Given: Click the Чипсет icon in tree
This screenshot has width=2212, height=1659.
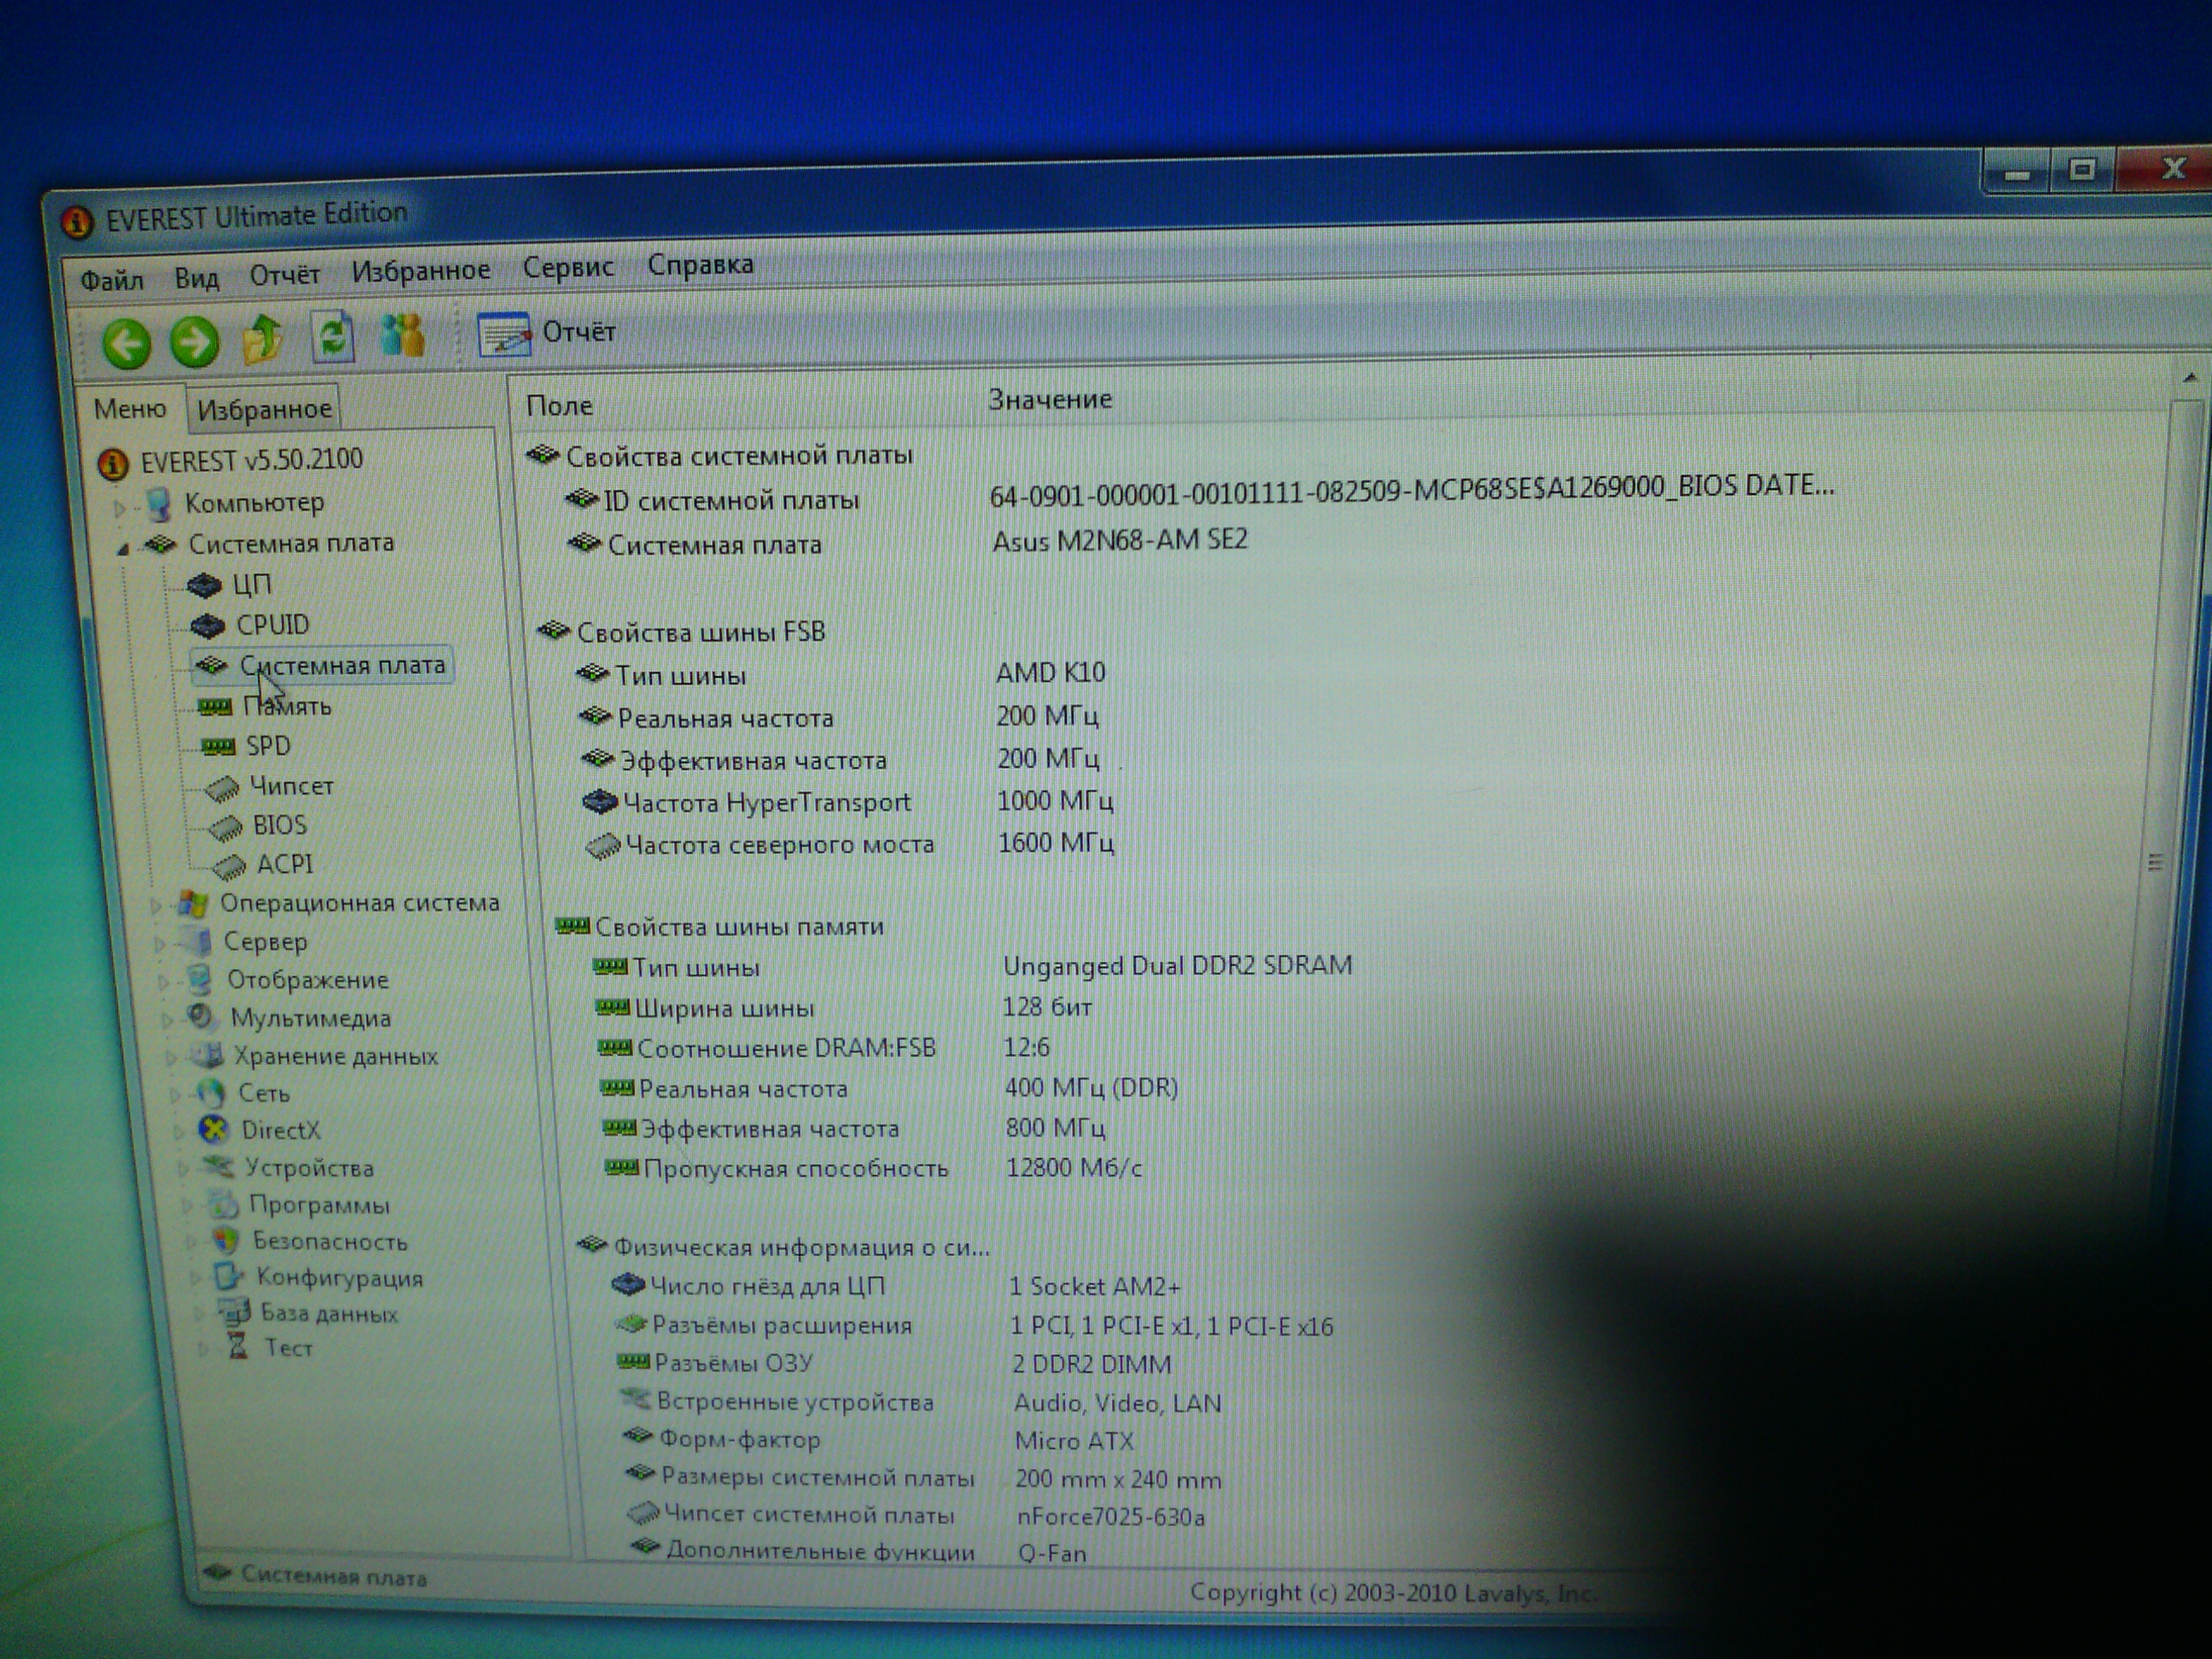Looking at the screenshot, I should (x=222, y=789).
